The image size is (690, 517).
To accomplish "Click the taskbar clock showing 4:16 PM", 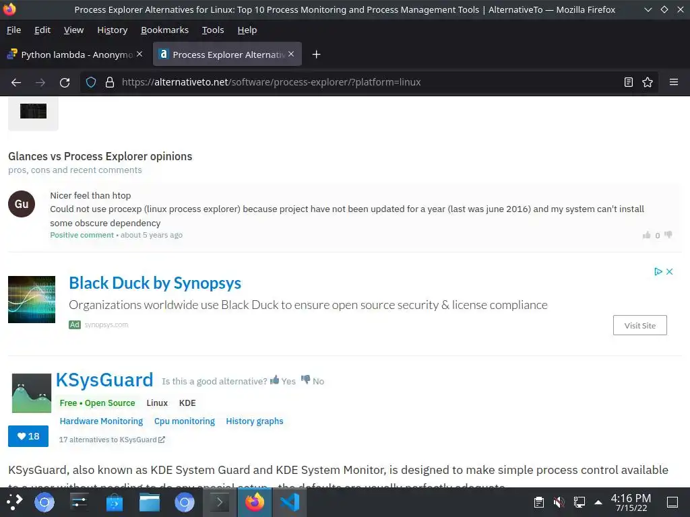I will coord(631,502).
